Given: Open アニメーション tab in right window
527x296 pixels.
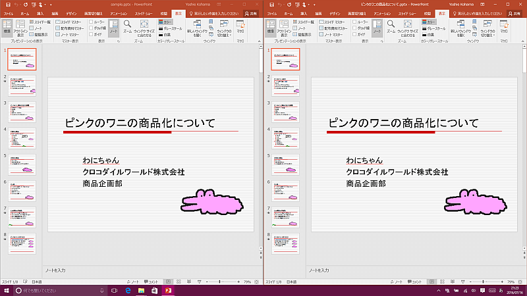Looking at the screenshot, I should [x=382, y=14].
